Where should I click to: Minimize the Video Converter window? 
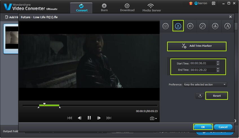coord(223,3)
